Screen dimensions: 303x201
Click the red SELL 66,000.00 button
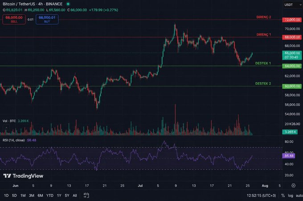(x=14, y=20)
